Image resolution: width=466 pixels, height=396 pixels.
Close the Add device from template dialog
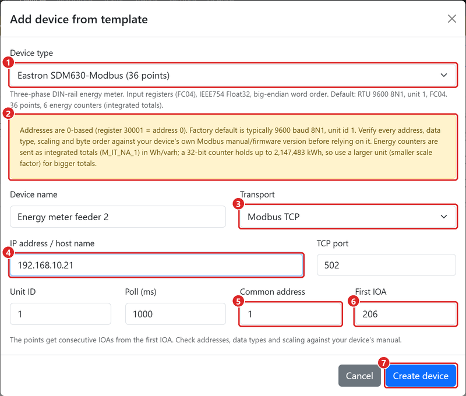point(452,19)
